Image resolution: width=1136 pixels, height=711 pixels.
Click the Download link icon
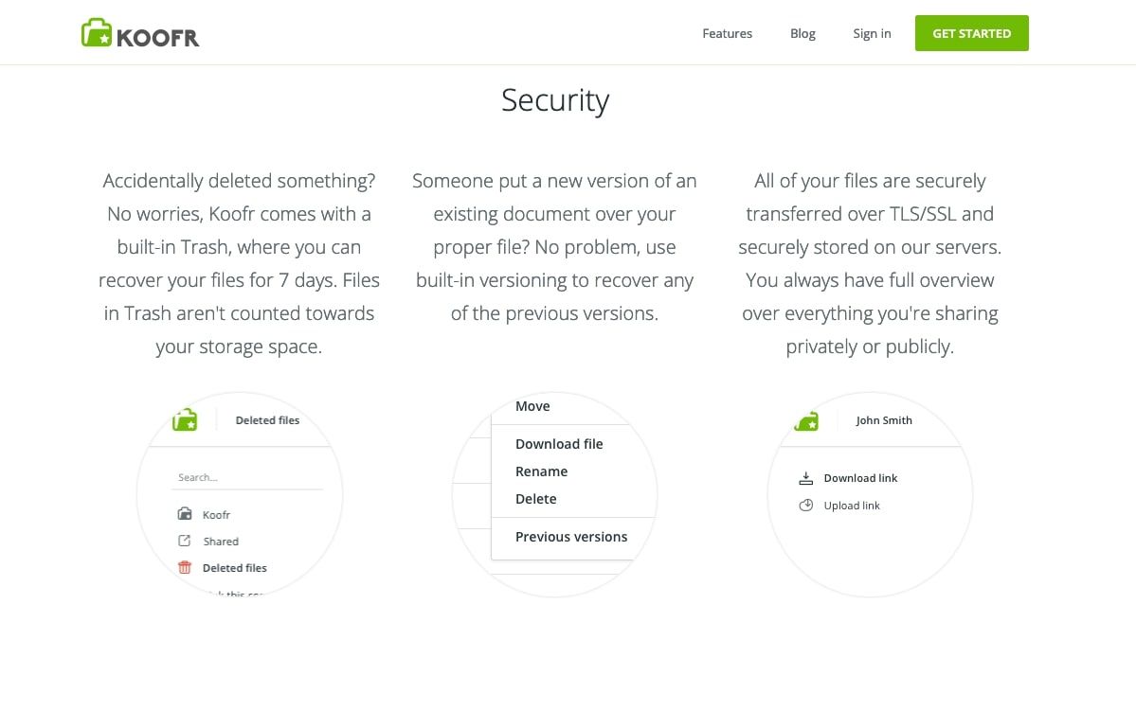tap(806, 478)
